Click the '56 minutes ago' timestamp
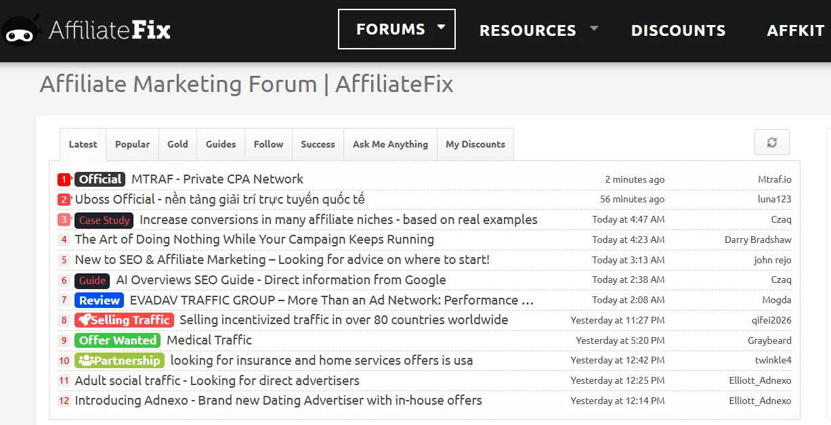Image resolution: width=831 pixels, height=425 pixels. [x=632, y=199]
